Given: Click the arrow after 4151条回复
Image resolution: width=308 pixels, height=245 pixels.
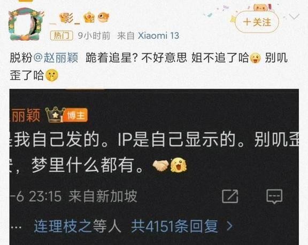Looking at the screenshot, I should [229, 226].
